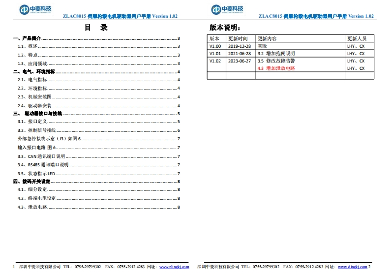This screenshot has width=390, height=276.
Task: Go to the 1.1、概述 contents entry
Action: click(28, 46)
